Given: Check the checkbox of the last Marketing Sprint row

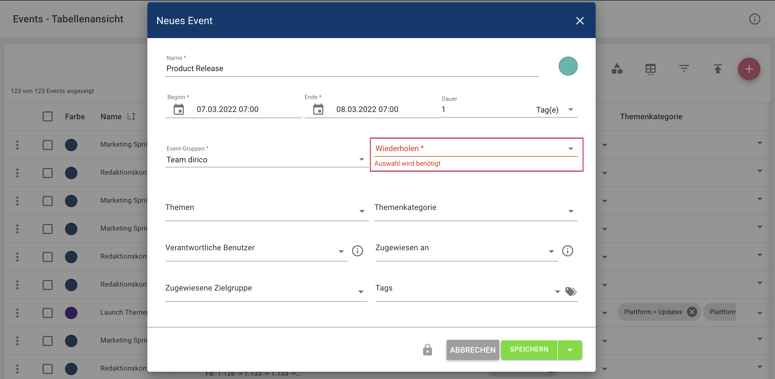Looking at the screenshot, I should click(48, 341).
